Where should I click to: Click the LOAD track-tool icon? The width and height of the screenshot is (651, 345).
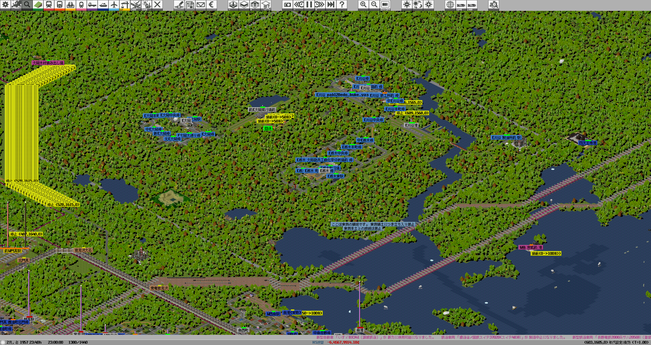coord(136,5)
